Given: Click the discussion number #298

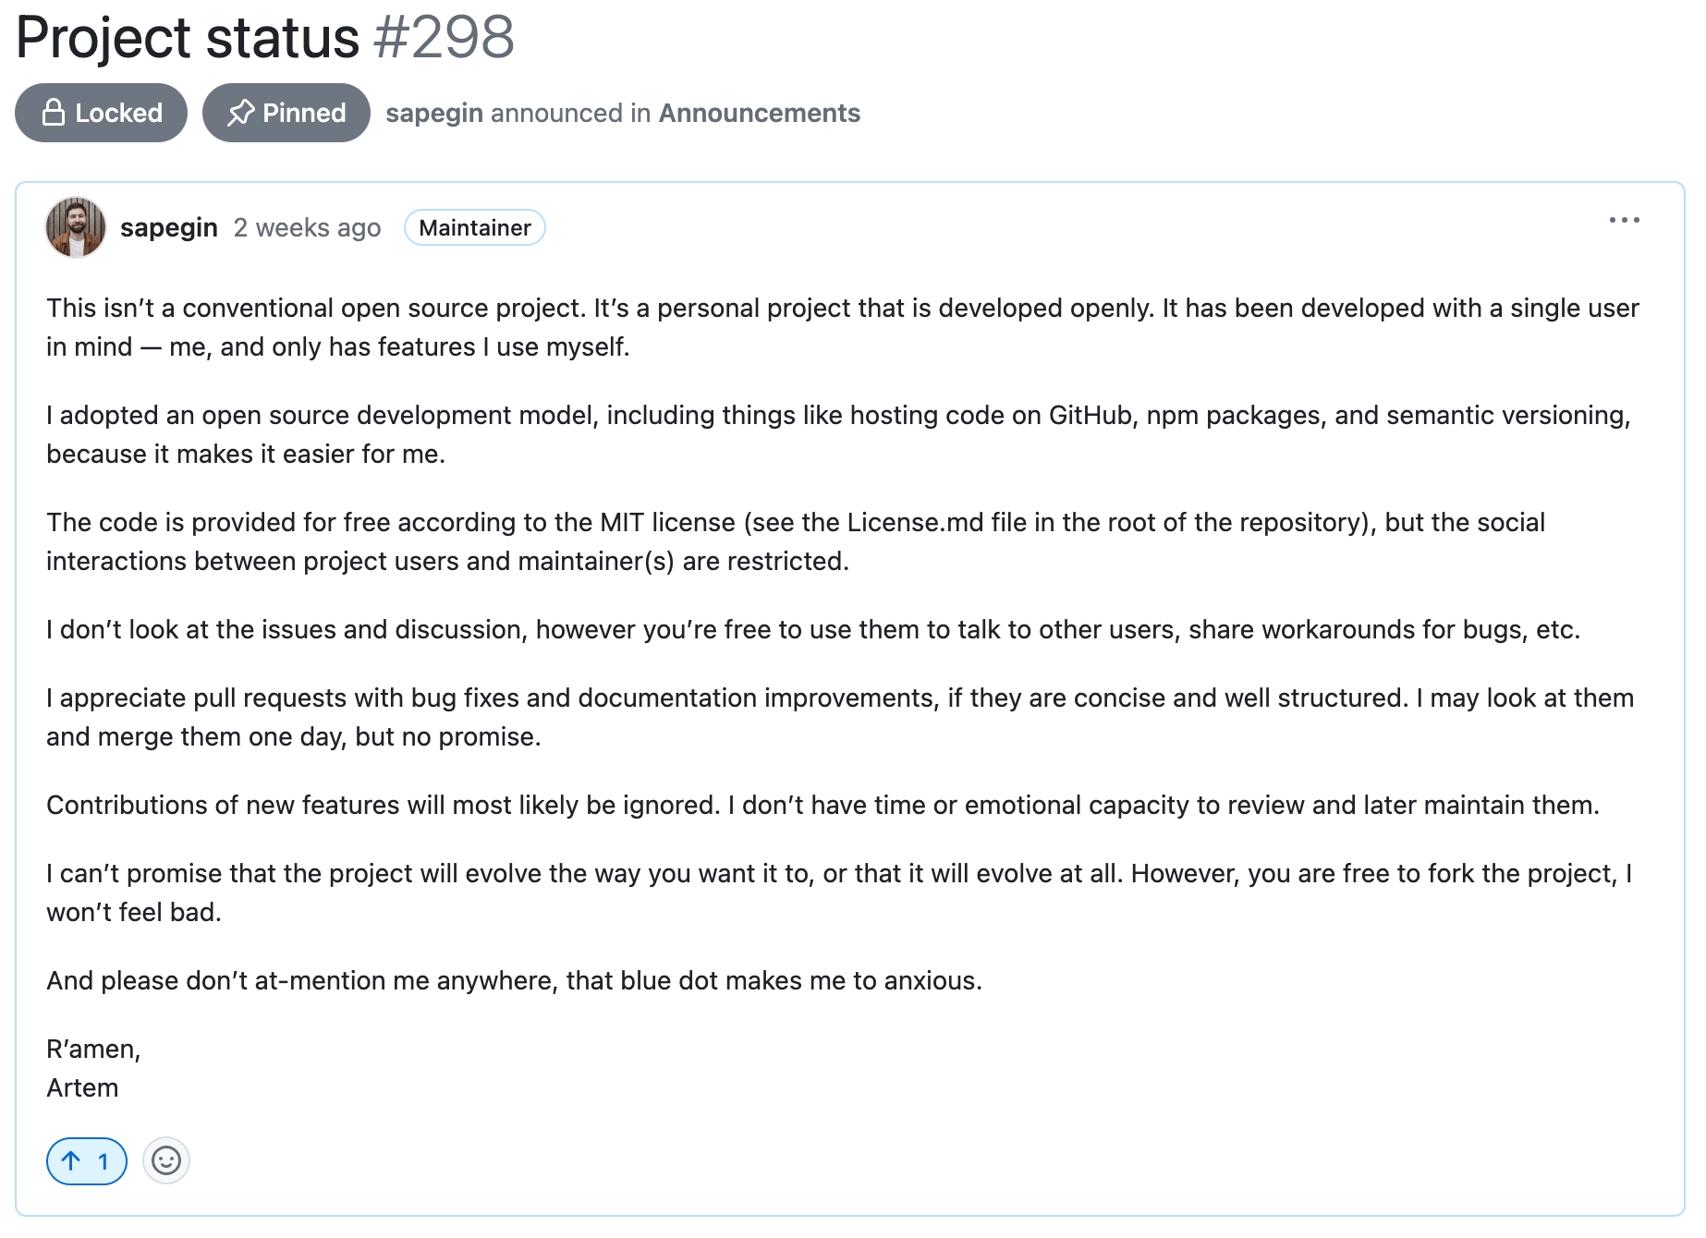Looking at the screenshot, I should coord(442,38).
